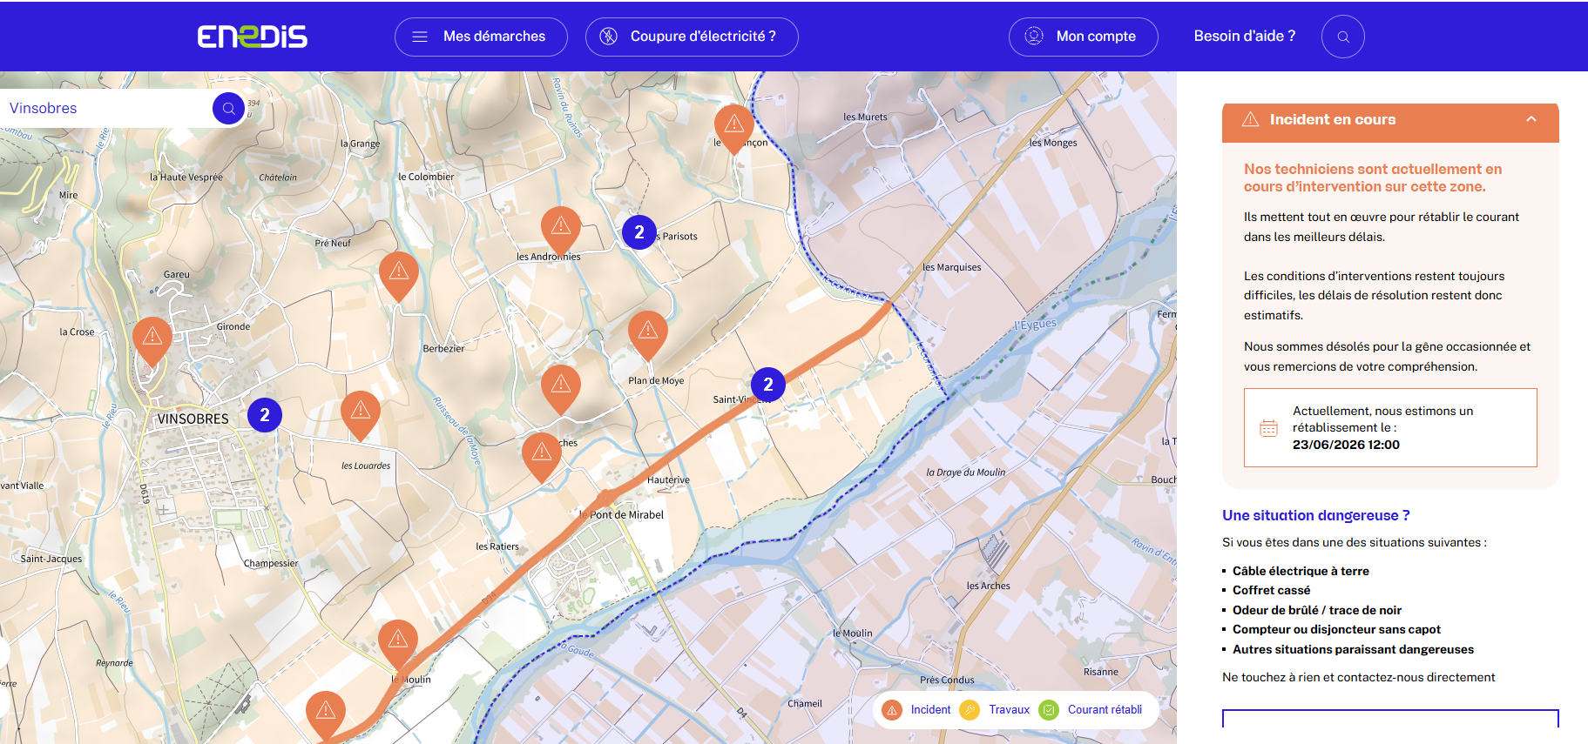This screenshot has width=1588, height=744.
Task: Click the Travaux legend icon
Action: [970, 710]
